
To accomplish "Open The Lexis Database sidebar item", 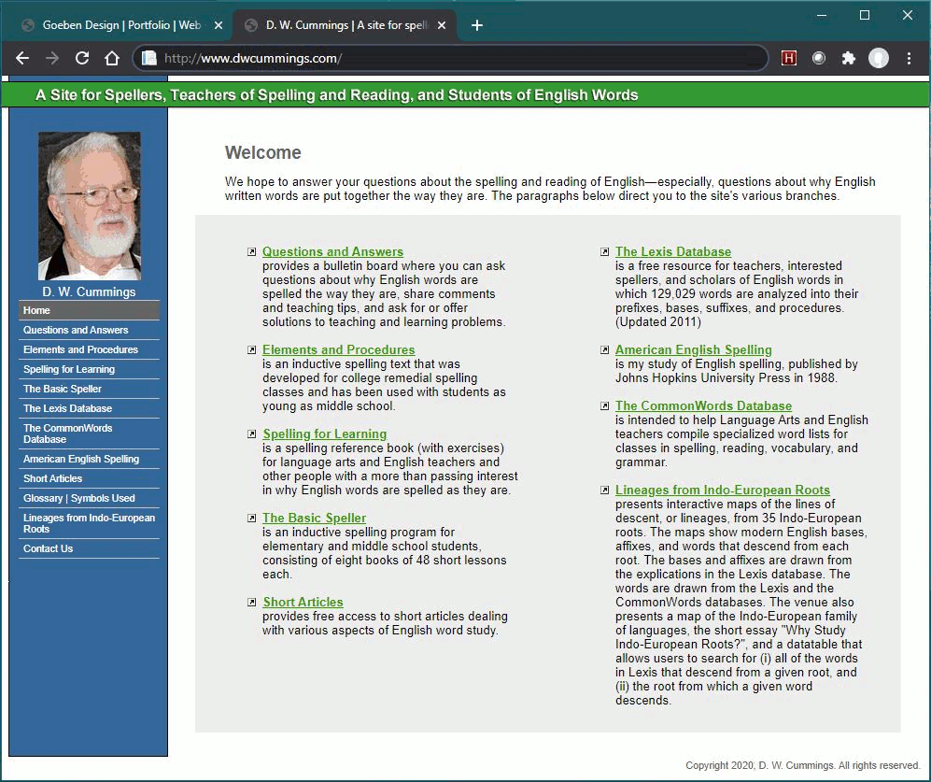I will [89, 408].
